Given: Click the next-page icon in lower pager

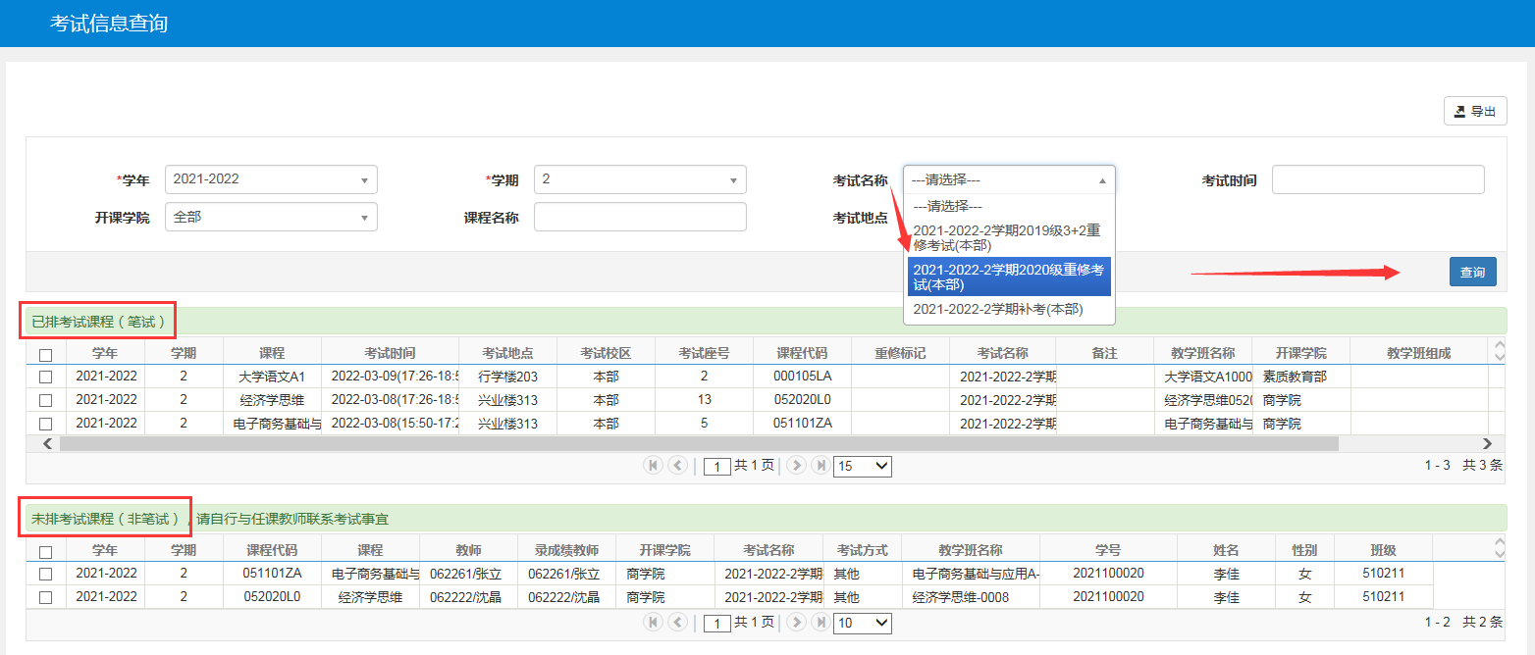Looking at the screenshot, I should pos(797,622).
